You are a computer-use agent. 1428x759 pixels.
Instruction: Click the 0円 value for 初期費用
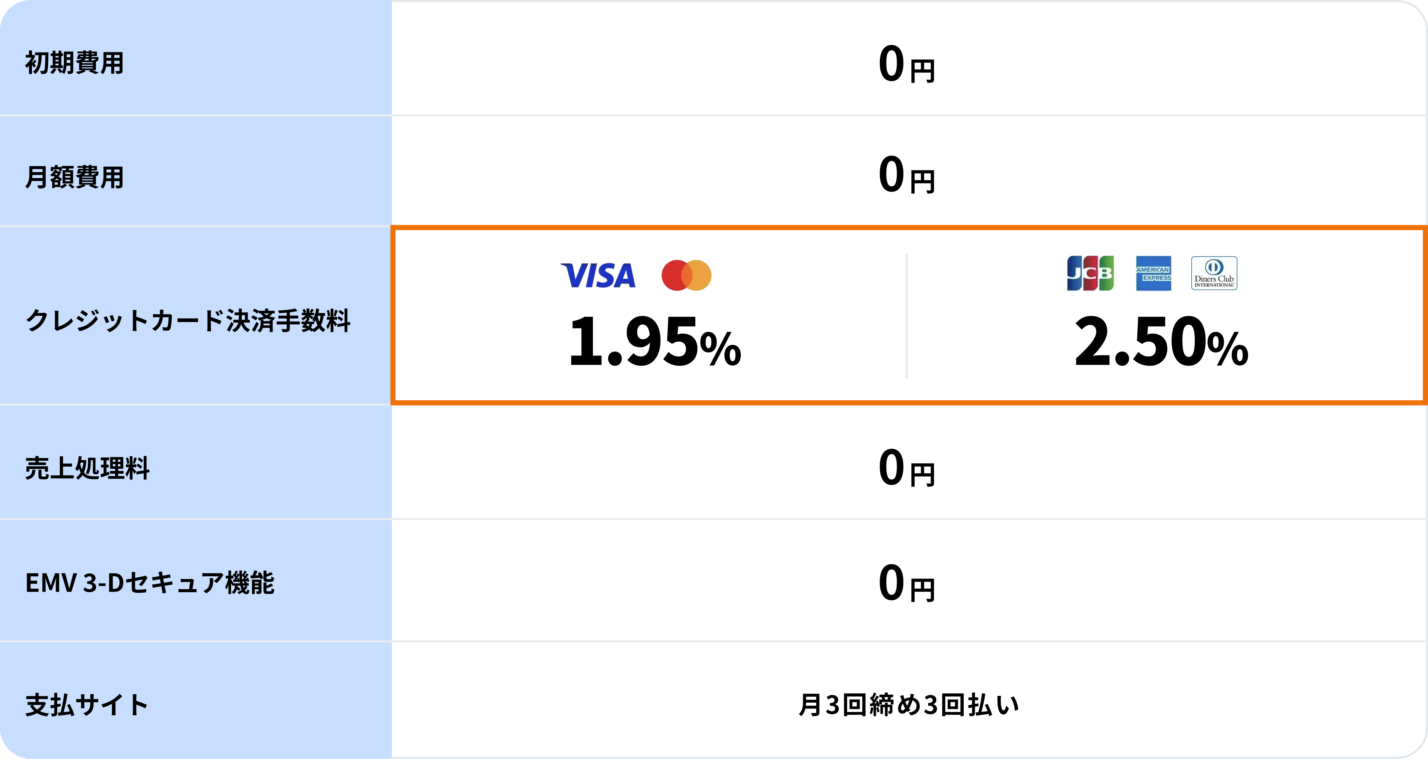pos(907,64)
